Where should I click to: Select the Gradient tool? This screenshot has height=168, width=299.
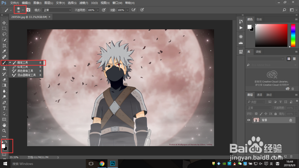[x=4, y=85]
